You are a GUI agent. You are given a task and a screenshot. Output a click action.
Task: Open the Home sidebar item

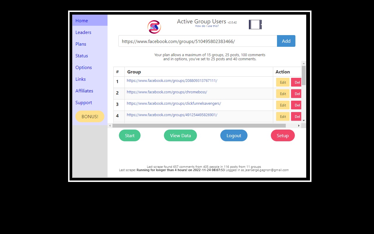click(x=90, y=20)
